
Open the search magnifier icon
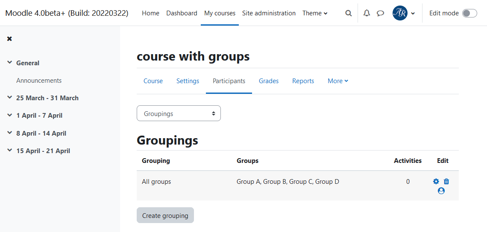[349, 13]
